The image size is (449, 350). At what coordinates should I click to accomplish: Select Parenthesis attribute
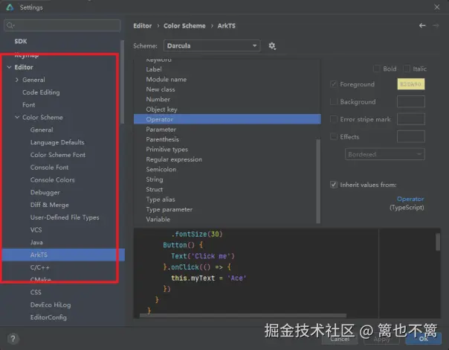162,139
